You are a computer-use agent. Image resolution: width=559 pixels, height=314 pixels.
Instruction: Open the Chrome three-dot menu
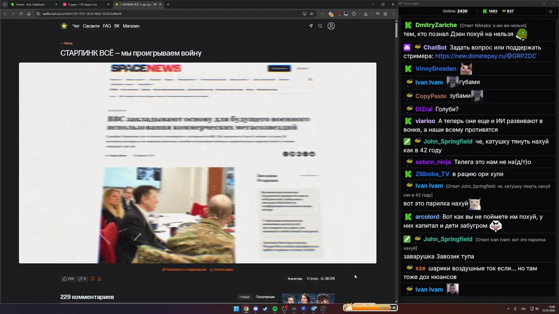(393, 14)
